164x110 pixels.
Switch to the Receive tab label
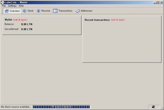[46, 11]
